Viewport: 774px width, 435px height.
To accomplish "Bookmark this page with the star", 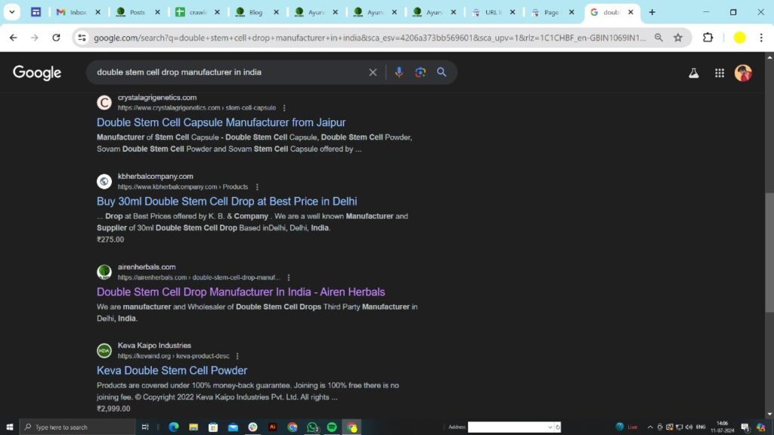I will 678,38.
